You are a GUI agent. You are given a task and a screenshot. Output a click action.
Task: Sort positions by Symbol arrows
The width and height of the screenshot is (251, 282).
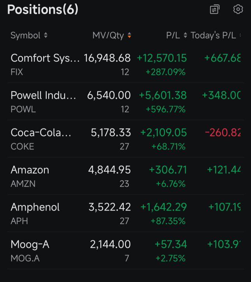pos(46,35)
